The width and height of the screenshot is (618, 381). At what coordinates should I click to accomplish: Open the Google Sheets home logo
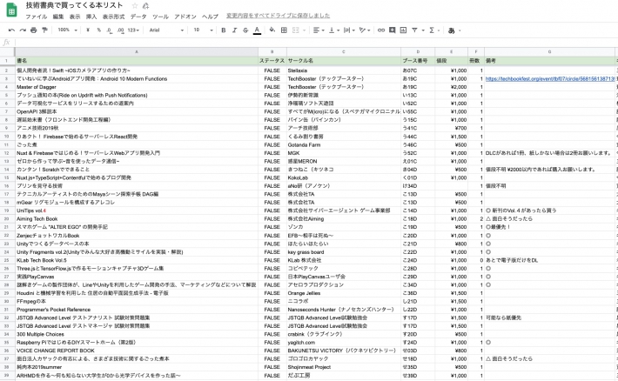point(10,10)
